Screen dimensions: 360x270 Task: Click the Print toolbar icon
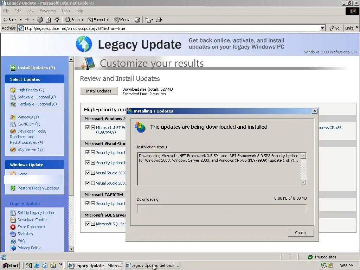(x=159, y=20)
